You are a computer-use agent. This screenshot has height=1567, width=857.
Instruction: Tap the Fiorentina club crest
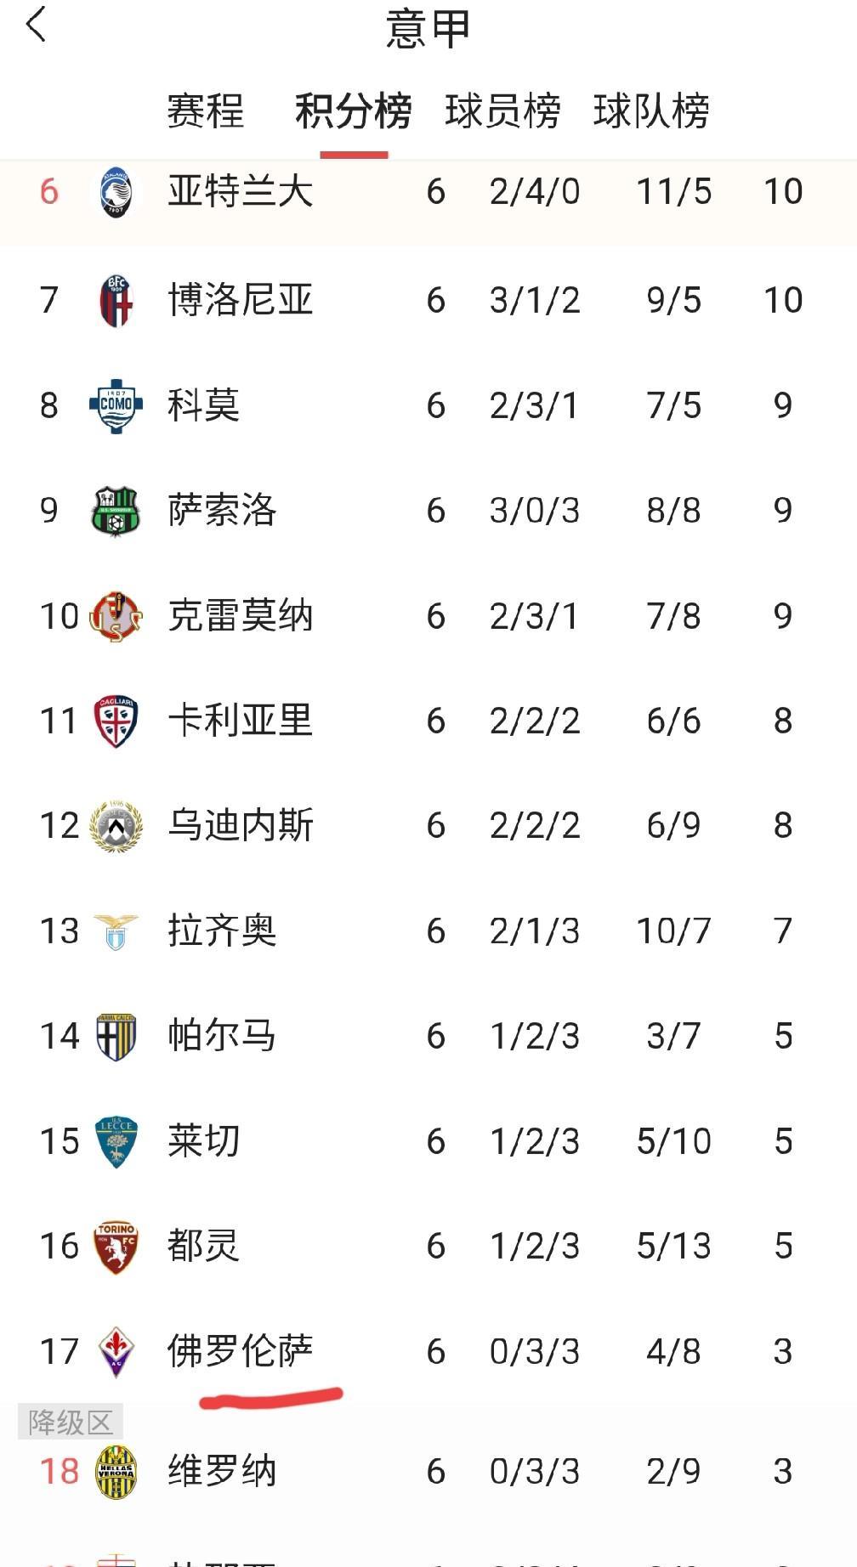pyautogui.click(x=116, y=1352)
